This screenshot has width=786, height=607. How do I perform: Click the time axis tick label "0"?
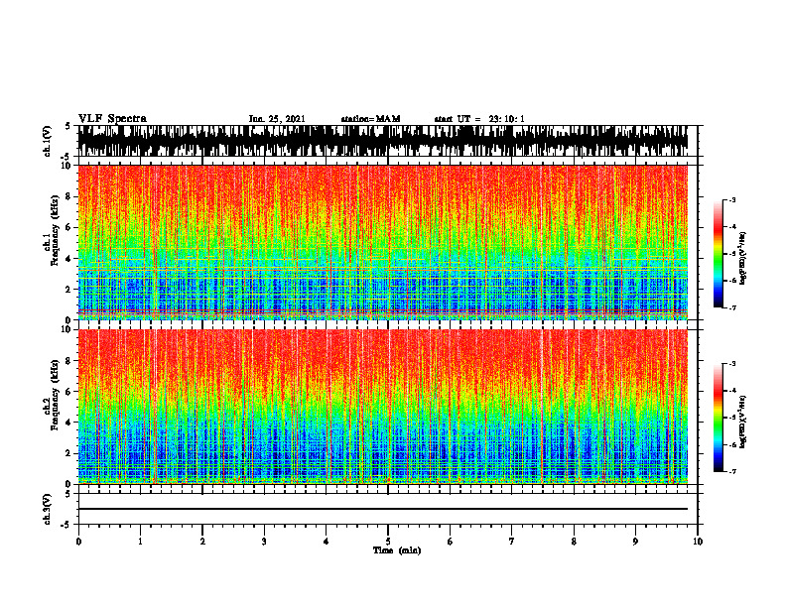click(78, 542)
